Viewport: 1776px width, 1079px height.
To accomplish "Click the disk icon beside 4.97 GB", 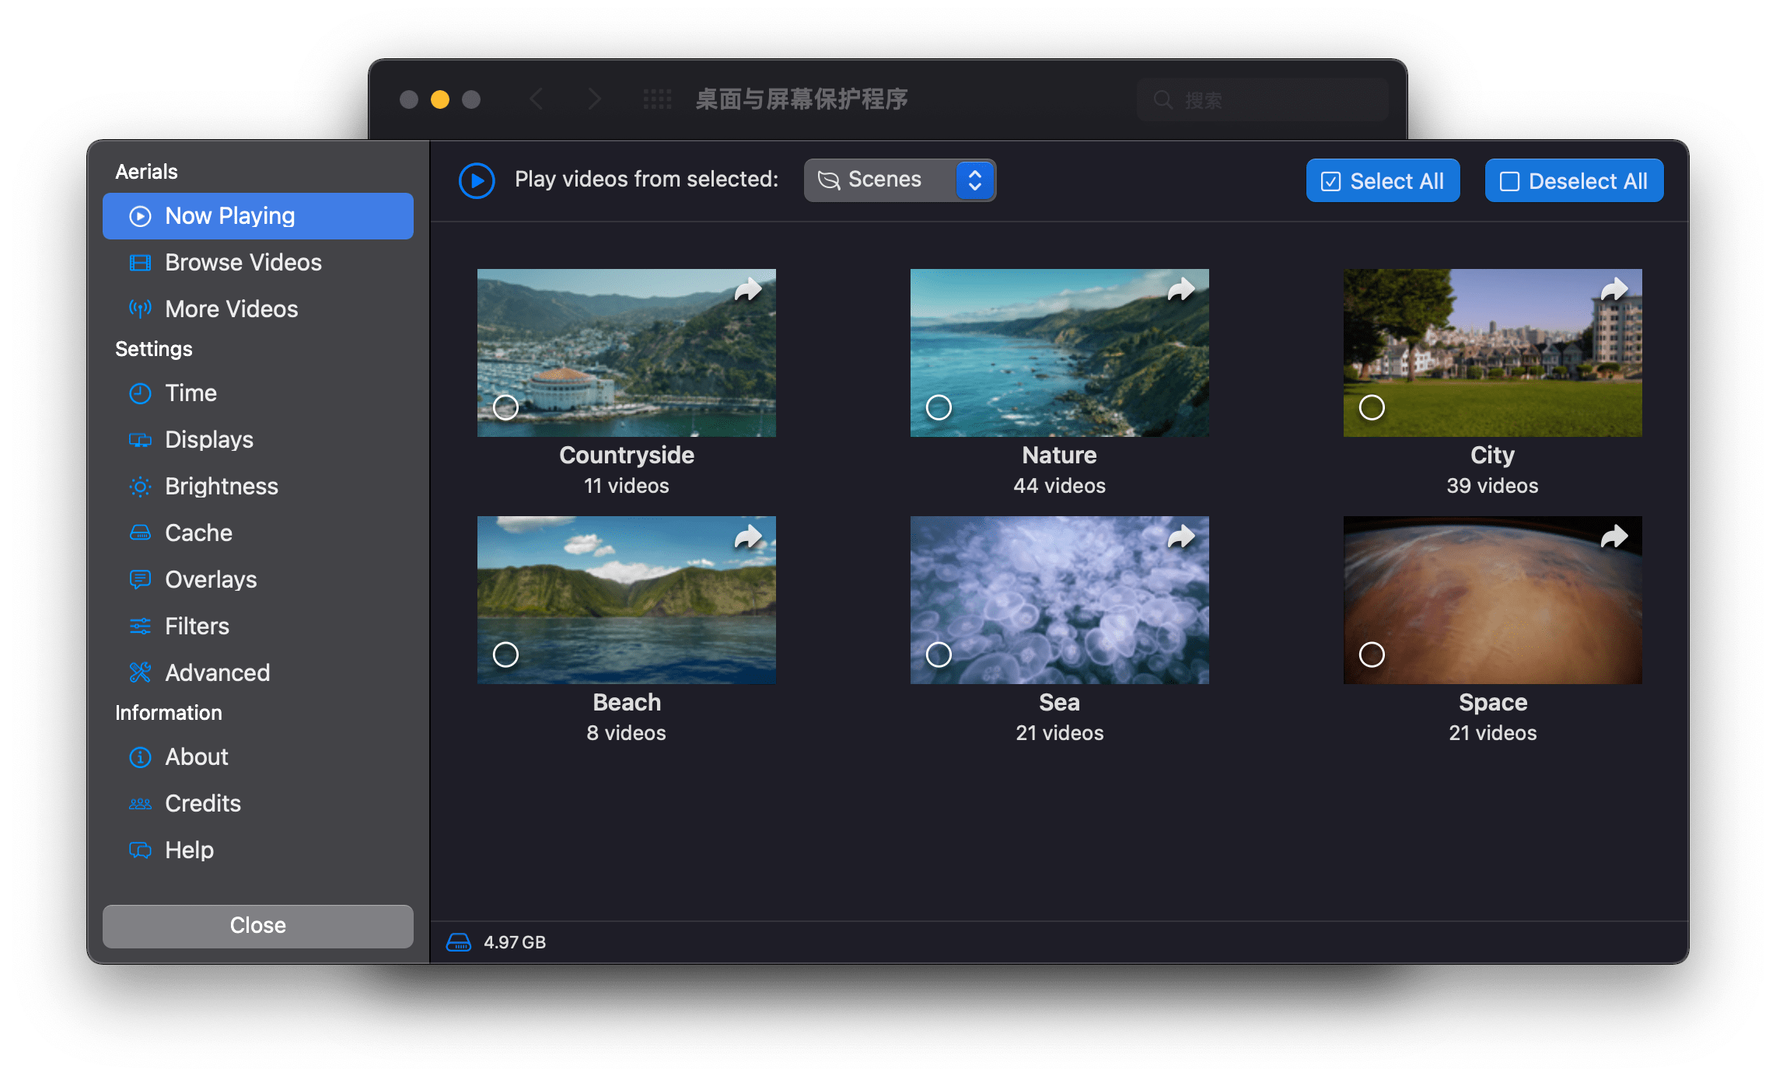I will coord(458,941).
